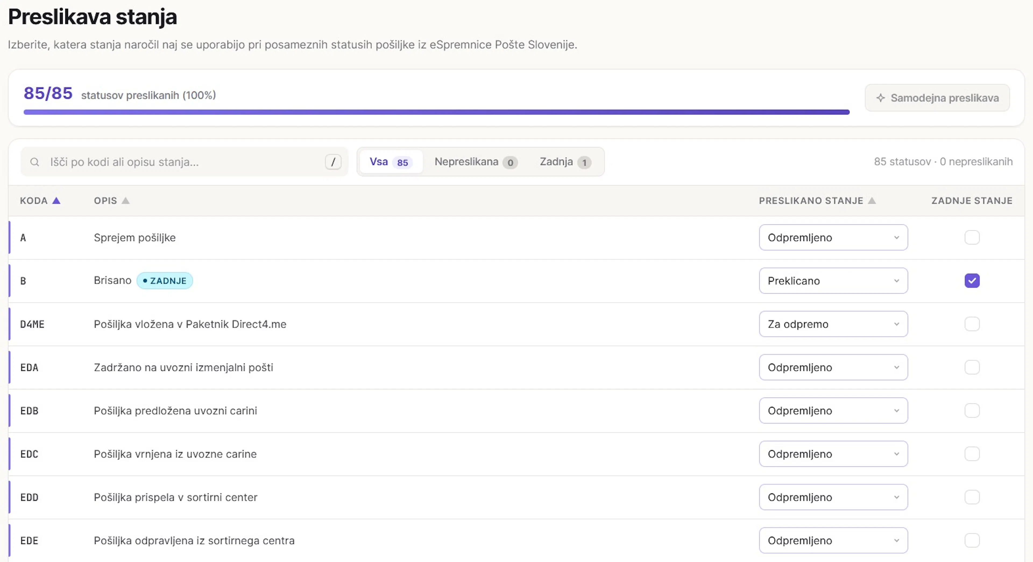Enable Zadnje stanje checkbox for D4ME
Viewport: 1033px width, 562px height.
point(972,324)
